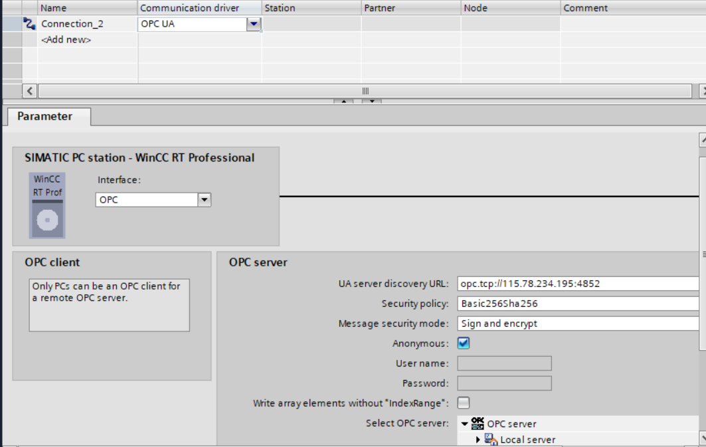706x447 pixels.
Task: Click the pane splitter up arrow
Action: pyautogui.click(x=343, y=101)
